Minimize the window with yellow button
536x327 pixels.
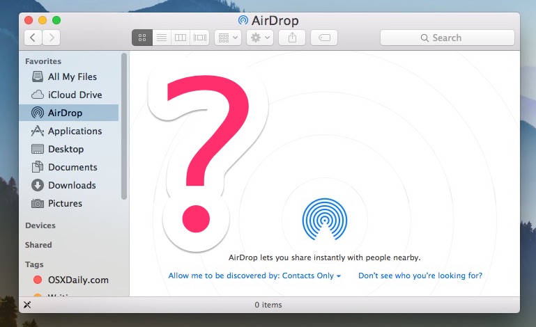pyautogui.click(x=43, y=20)
